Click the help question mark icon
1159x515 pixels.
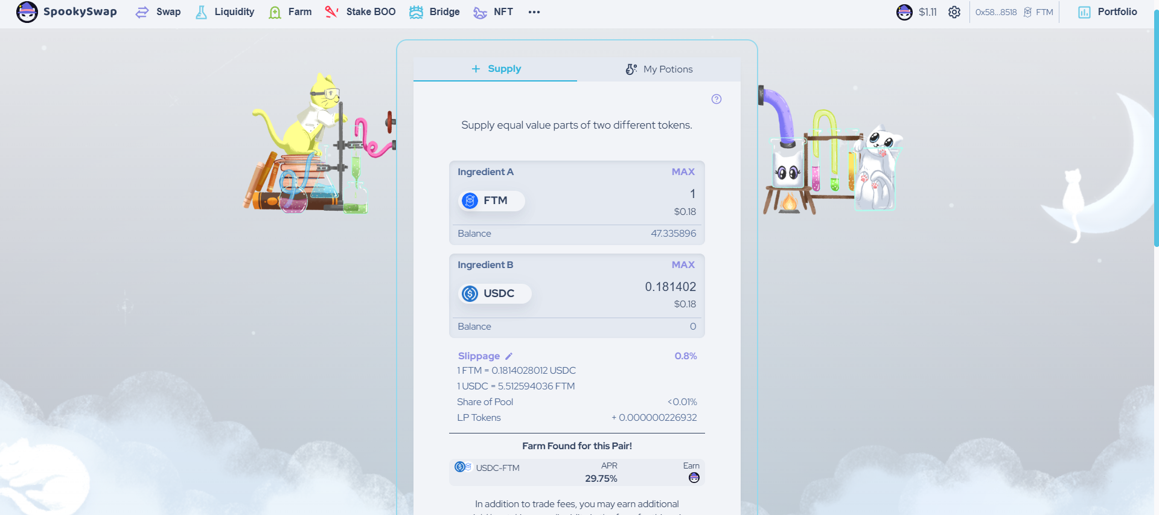[717, 99]
